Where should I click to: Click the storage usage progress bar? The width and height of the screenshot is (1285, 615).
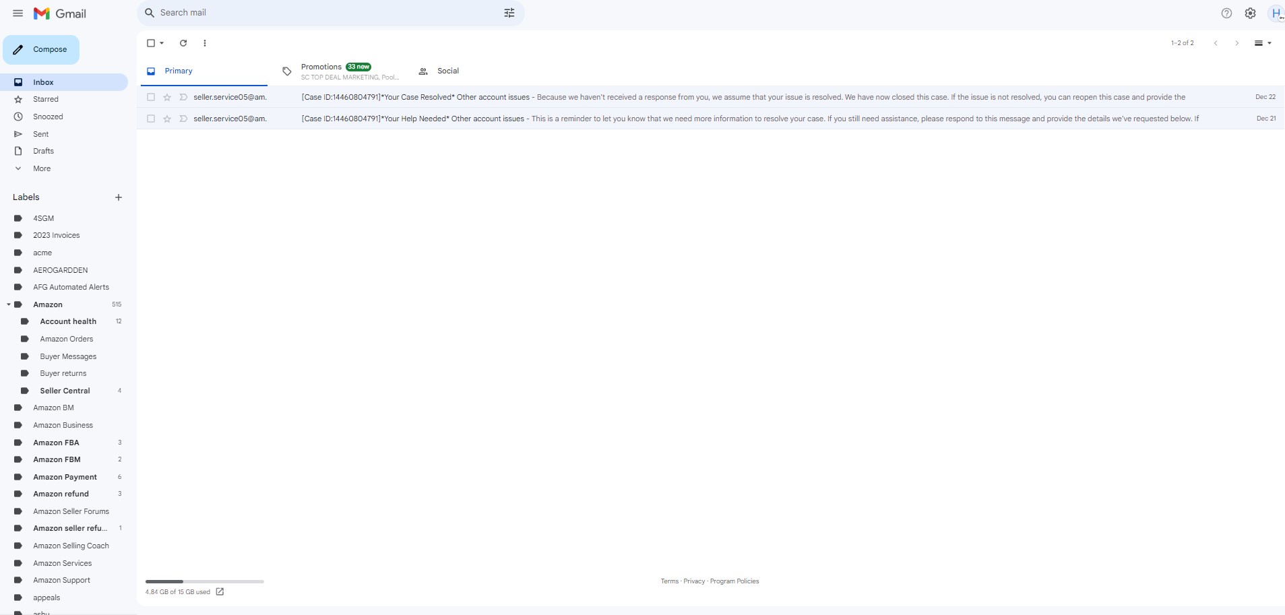click(205, 581)
